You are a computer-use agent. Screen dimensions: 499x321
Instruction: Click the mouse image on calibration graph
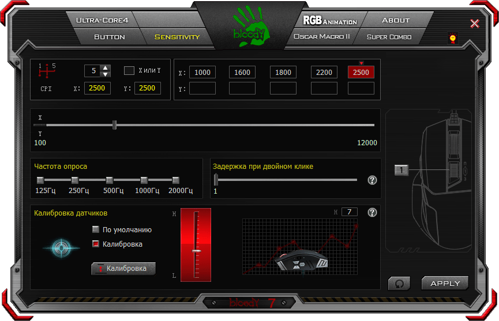[x=301, y=260]
